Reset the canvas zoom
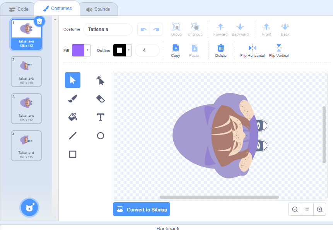333x230 pixels. (x=307, y=210)
